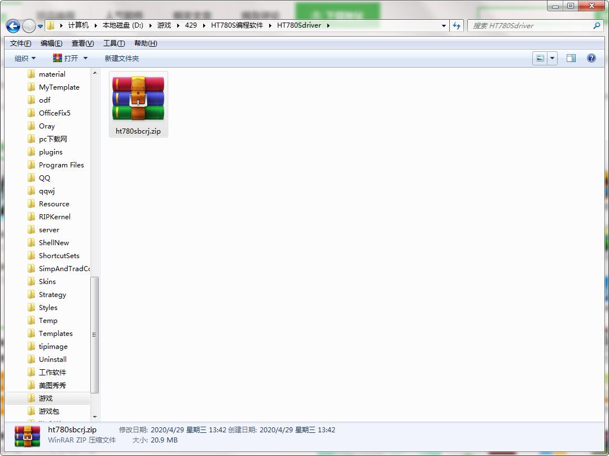Click the change view icon button

coord(540,59)
